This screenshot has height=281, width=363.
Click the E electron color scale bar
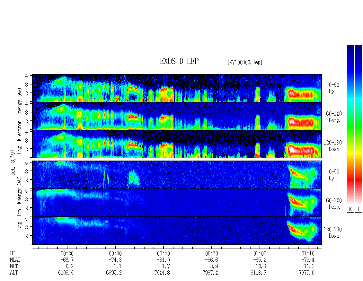(350, 125)
